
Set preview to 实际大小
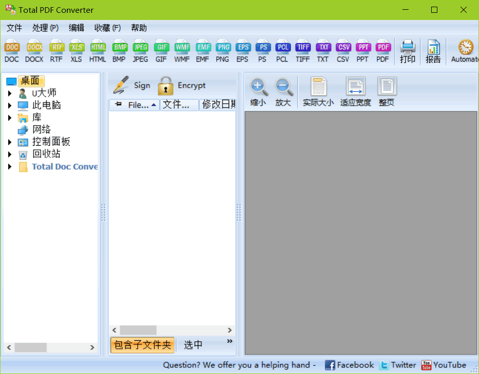318,91
